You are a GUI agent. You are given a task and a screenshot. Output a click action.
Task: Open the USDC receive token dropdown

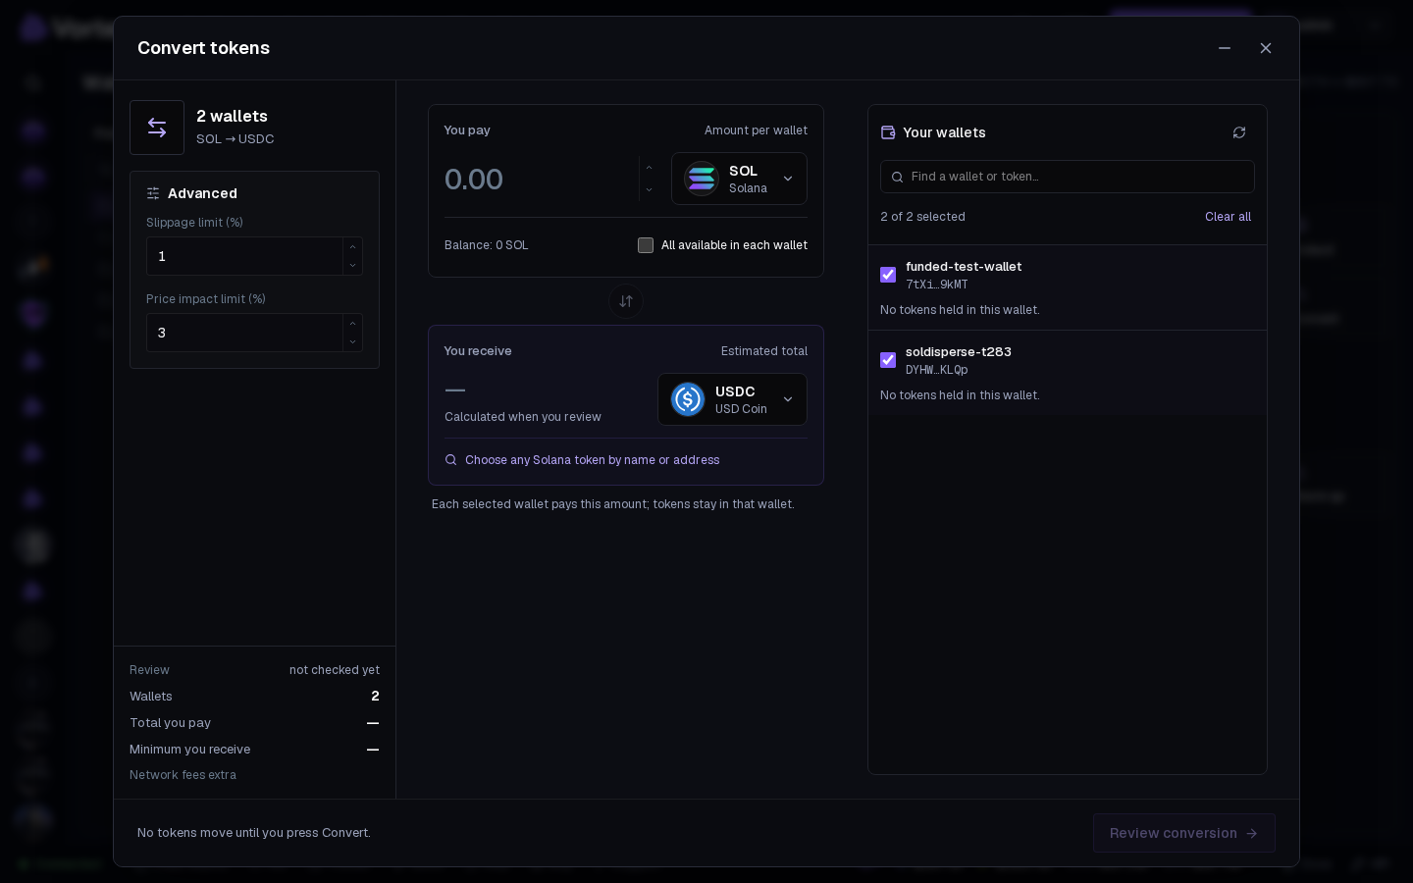tap(732, 399)
